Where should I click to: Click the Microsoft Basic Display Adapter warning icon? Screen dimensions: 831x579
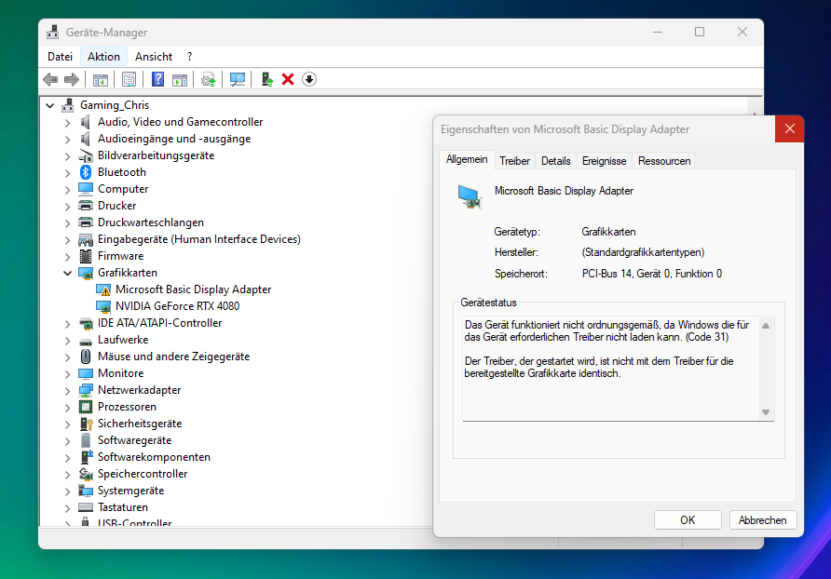coord(103,289)
